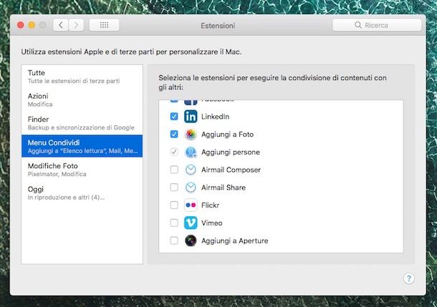This screenshot has height=307, width=437.
Task: Select the Azioni category
Action: pyautogui.click(x=82, y=100)
